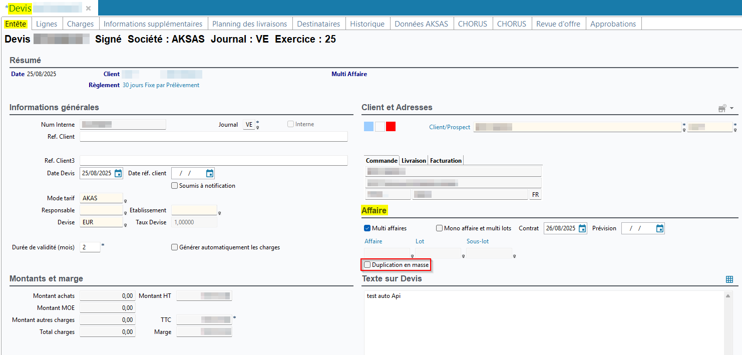This screenshot has height=355, width=742.
Task: Open the Prévision date calendar icon
Action: pyautogui.click(x=660, y=228)
